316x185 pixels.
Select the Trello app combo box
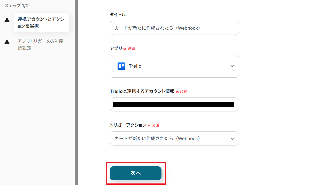174,66
